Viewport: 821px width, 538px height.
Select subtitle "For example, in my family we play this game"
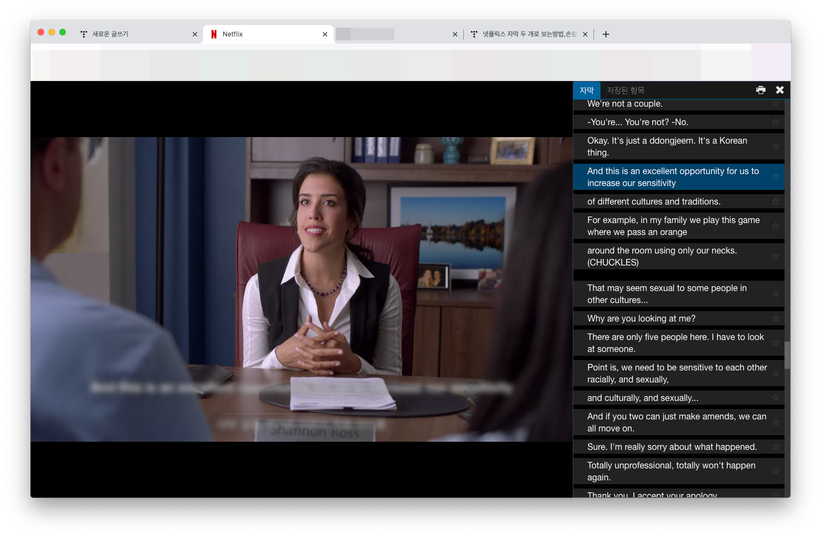coord(678,226)
